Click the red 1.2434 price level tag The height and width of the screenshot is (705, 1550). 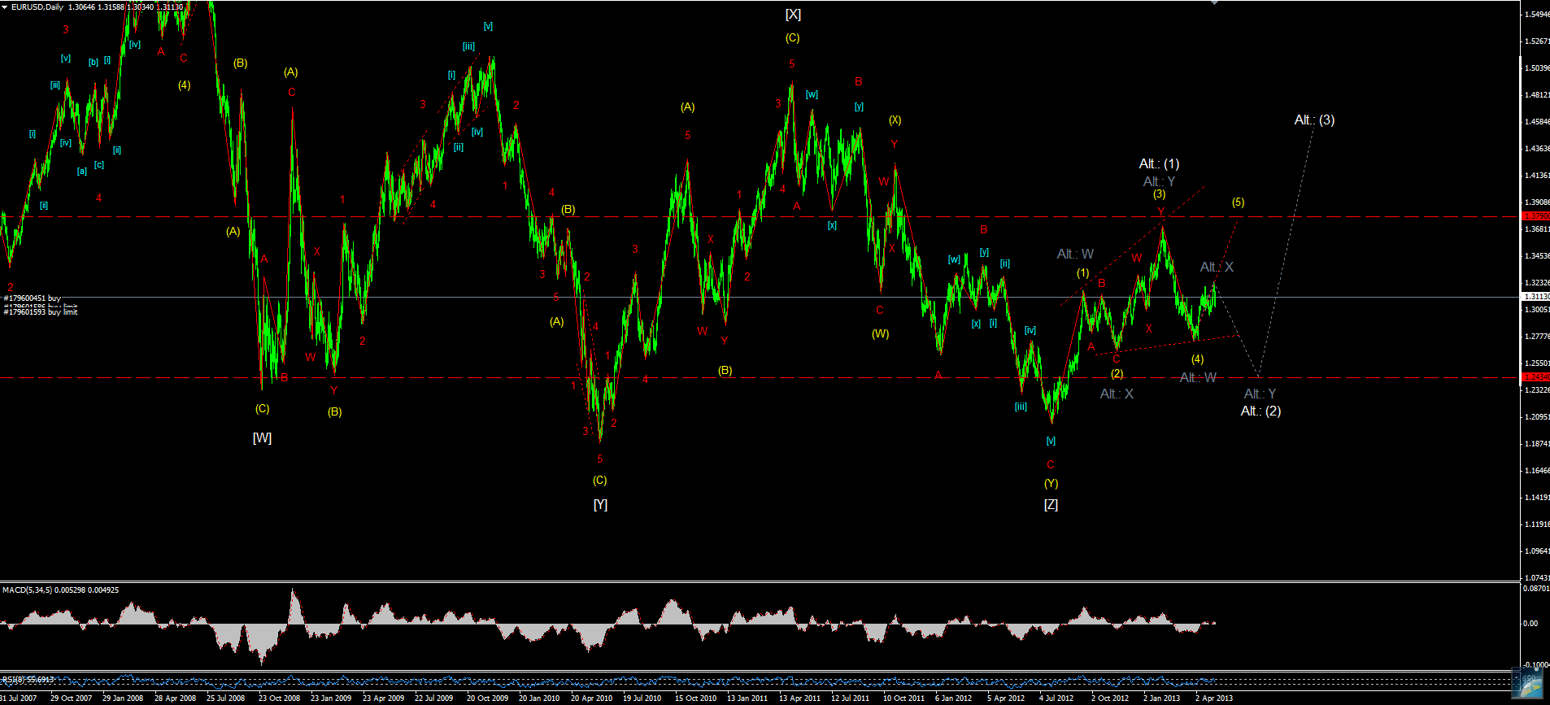click(x=1535, y=377)
